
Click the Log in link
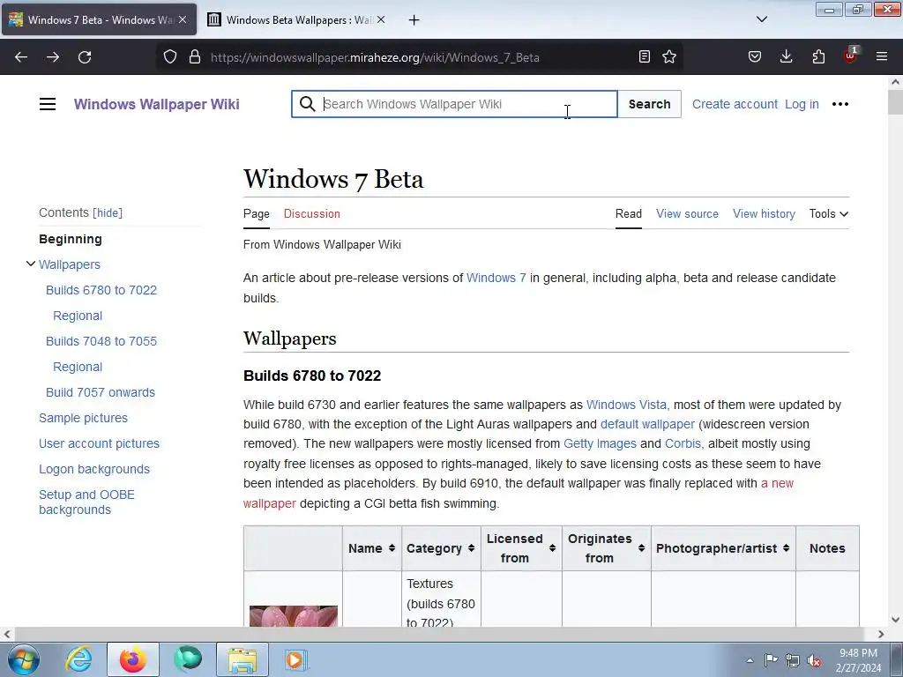point(802,104)
